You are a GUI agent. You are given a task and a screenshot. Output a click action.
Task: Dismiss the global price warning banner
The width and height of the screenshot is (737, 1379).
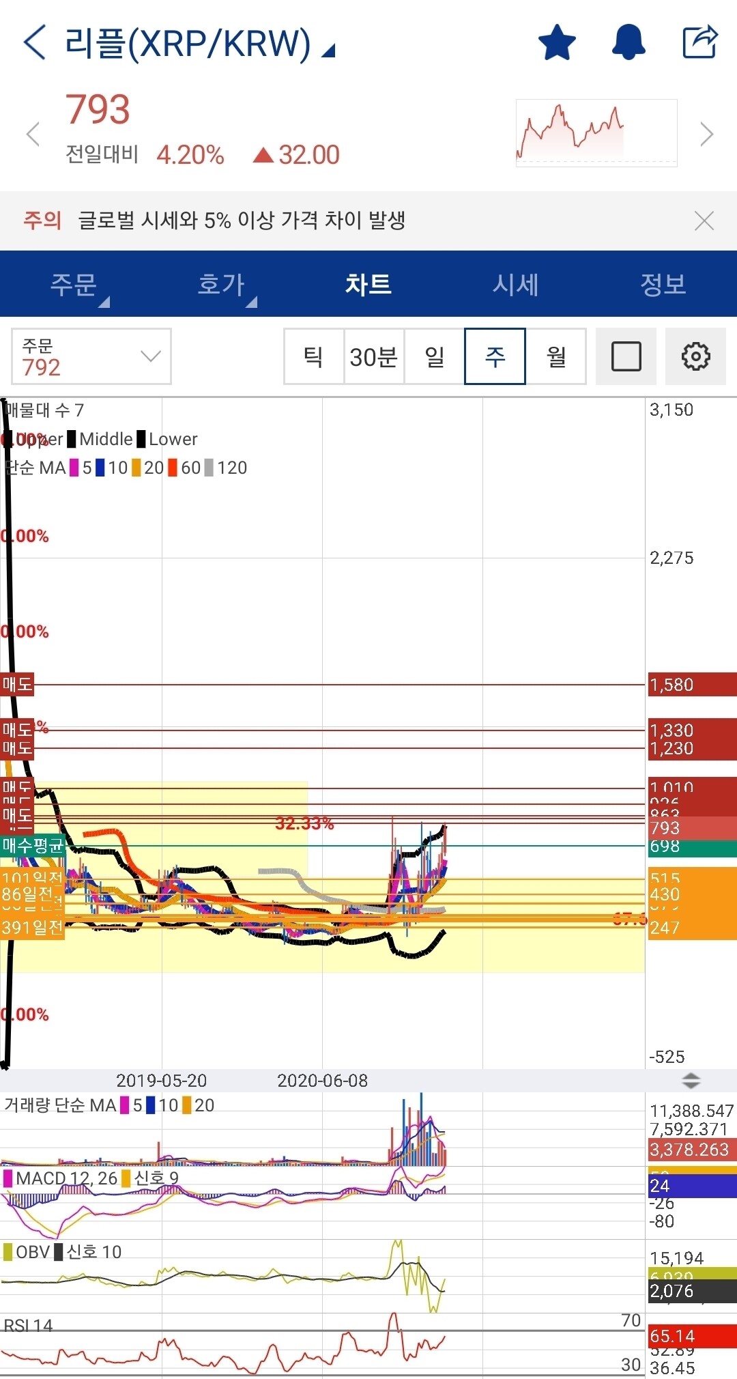704,221
